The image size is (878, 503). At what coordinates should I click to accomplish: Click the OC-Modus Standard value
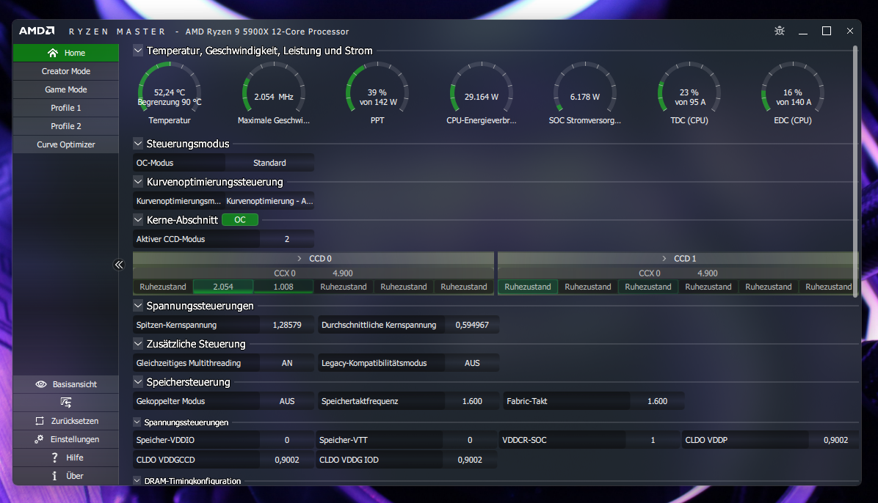(x=269, y=163)
